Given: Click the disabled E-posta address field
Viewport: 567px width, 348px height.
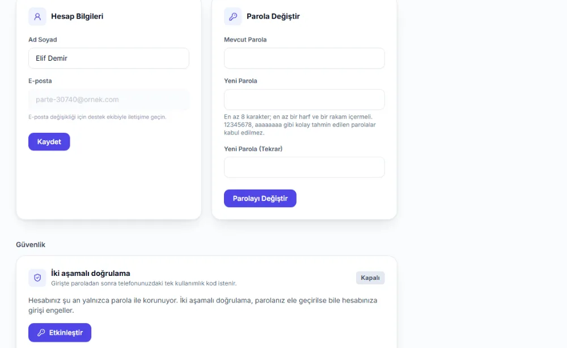Looking at the screenshot, I should click(x=109, y=99).
